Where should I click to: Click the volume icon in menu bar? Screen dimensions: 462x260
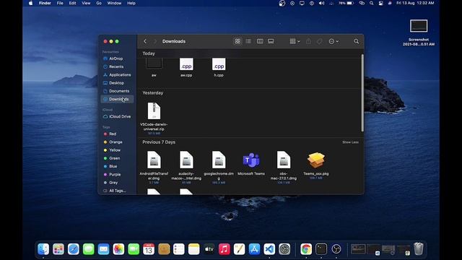tap(321, 3)
